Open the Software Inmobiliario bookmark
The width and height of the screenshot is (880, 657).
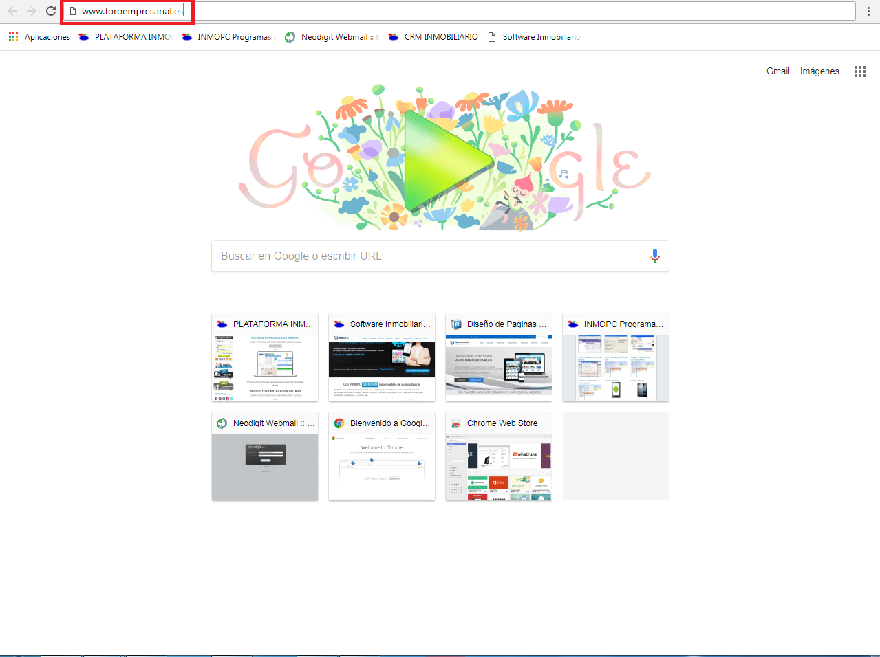[534, 37]
